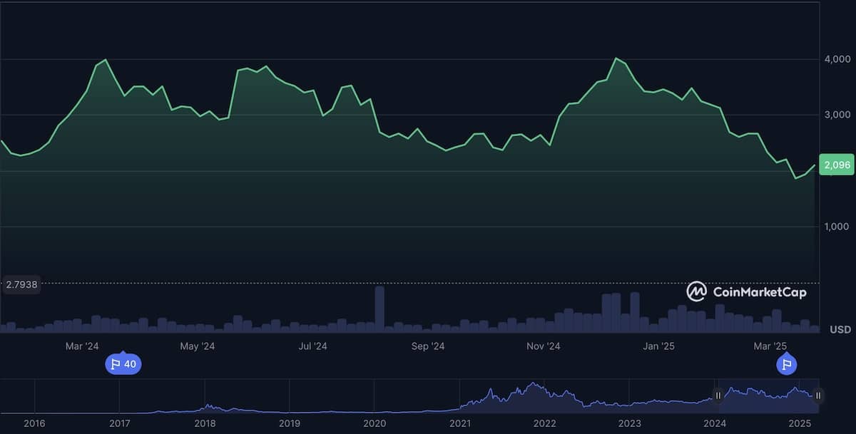This screenshot has height=434, width=856.
Task: Click the 4,000 price axis label
Action: point(835,59)
